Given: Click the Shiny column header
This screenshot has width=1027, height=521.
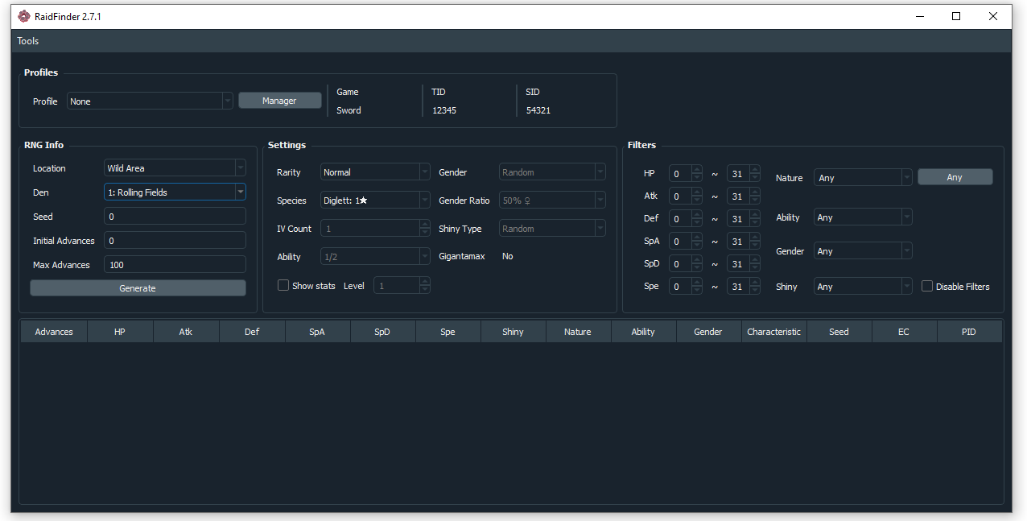Looking at the screenshot, I should 513,332.
